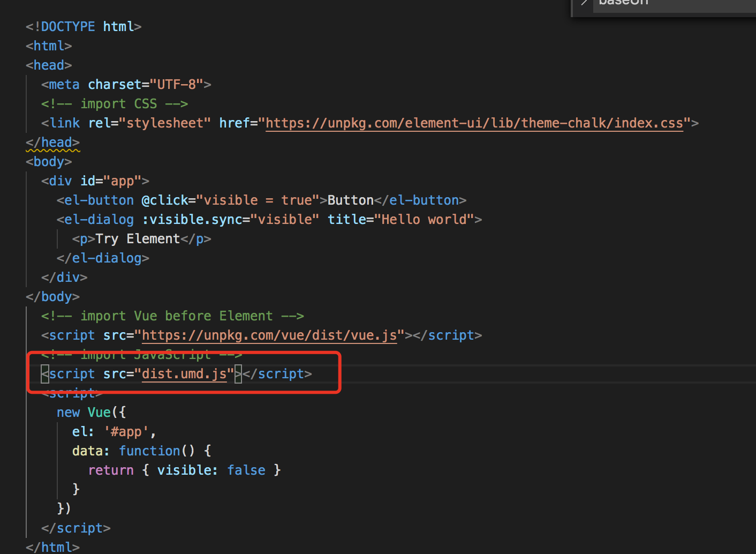The width and height of the screenshot is (756, 554).
Task: Select the el-button Button element
Action: [351, 200]
